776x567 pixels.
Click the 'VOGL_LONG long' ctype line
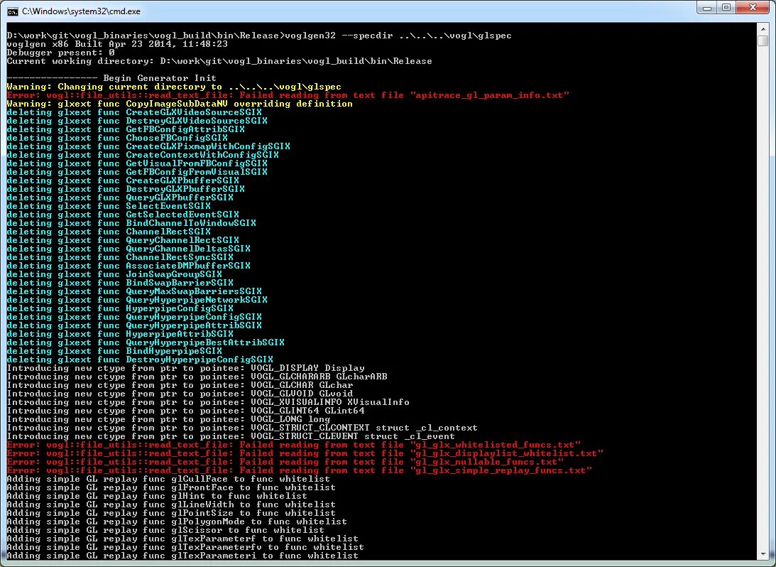168,419
